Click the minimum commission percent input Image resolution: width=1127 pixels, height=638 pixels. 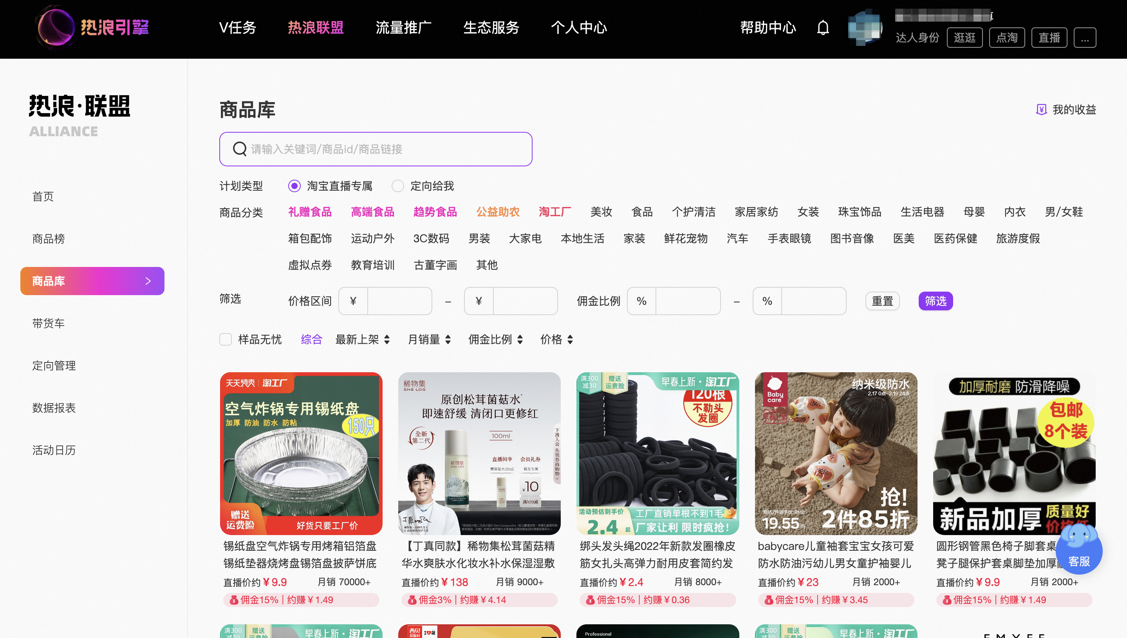click(x=688, y=301)
